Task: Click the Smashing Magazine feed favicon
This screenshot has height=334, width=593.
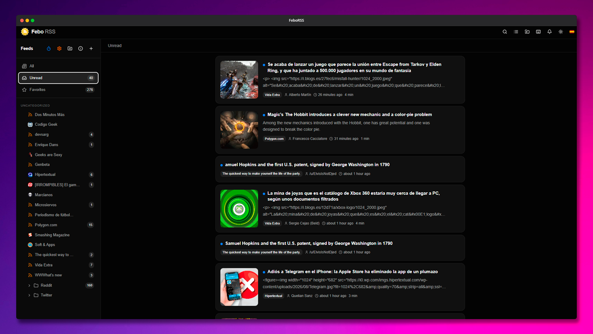Action: (30, 235)
